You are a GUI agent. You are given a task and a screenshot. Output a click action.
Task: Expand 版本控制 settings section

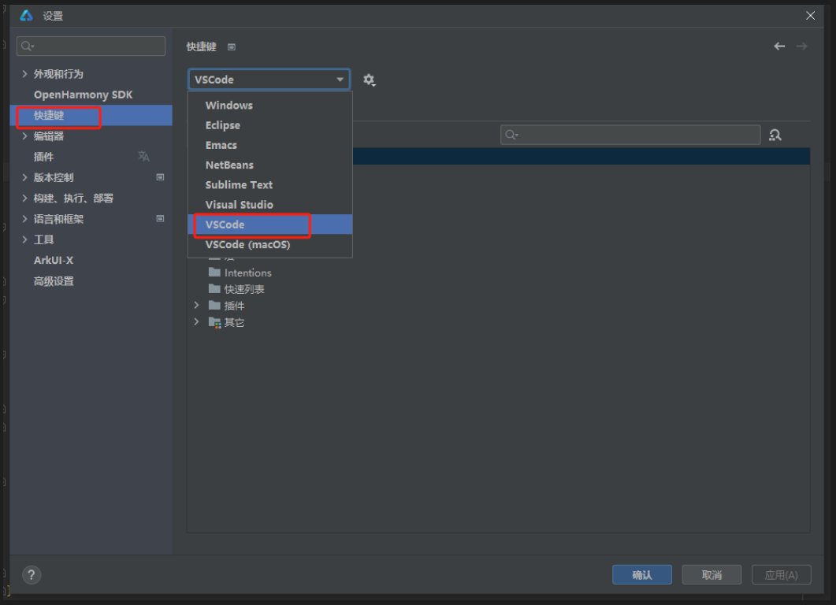[24, 177]
